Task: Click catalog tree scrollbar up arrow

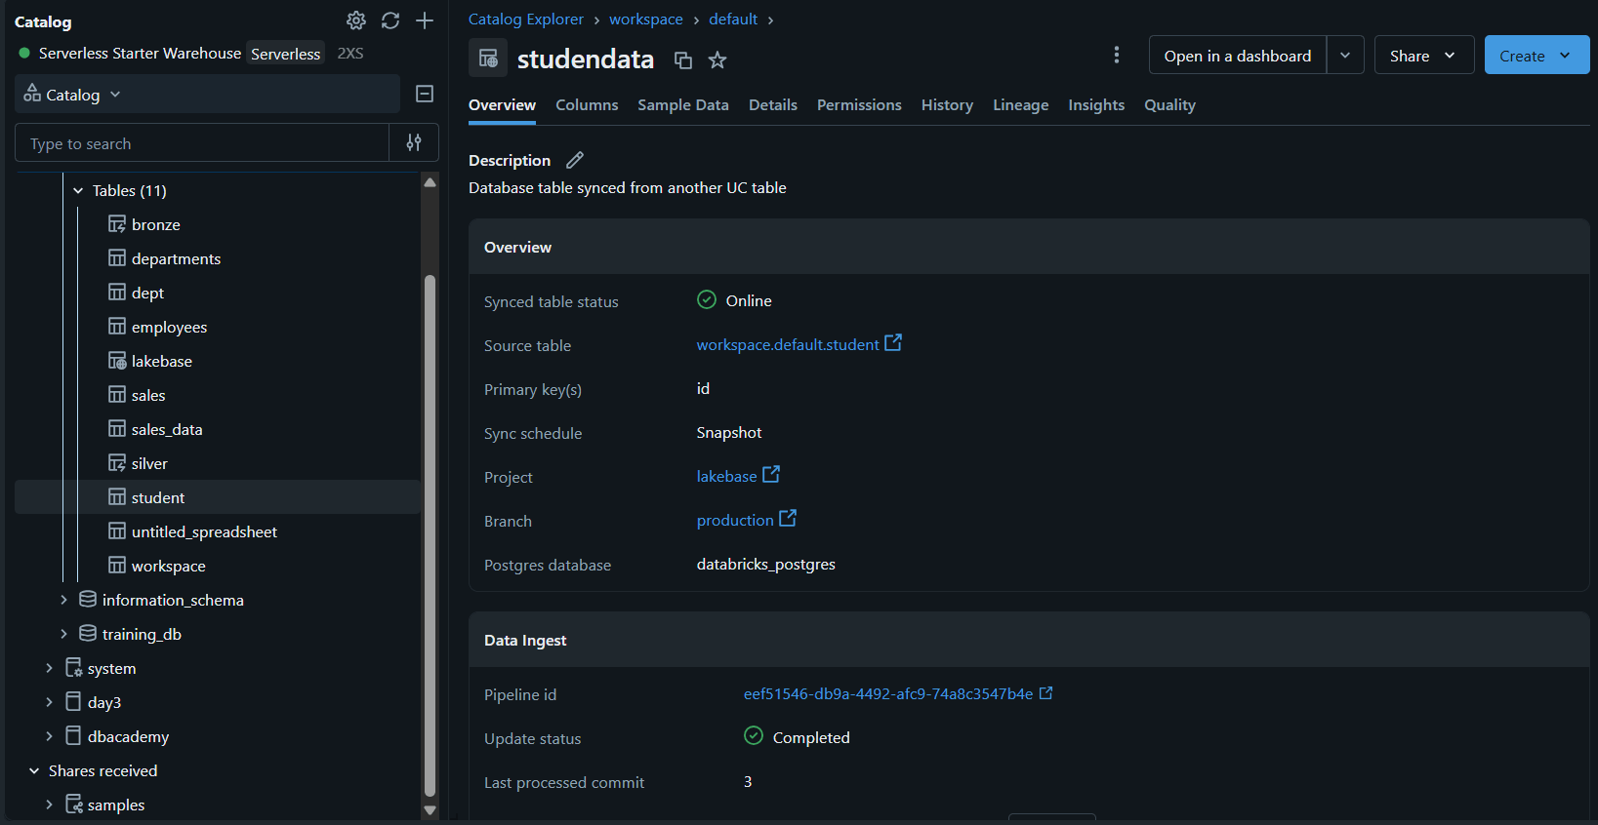Action: point(430,182)
